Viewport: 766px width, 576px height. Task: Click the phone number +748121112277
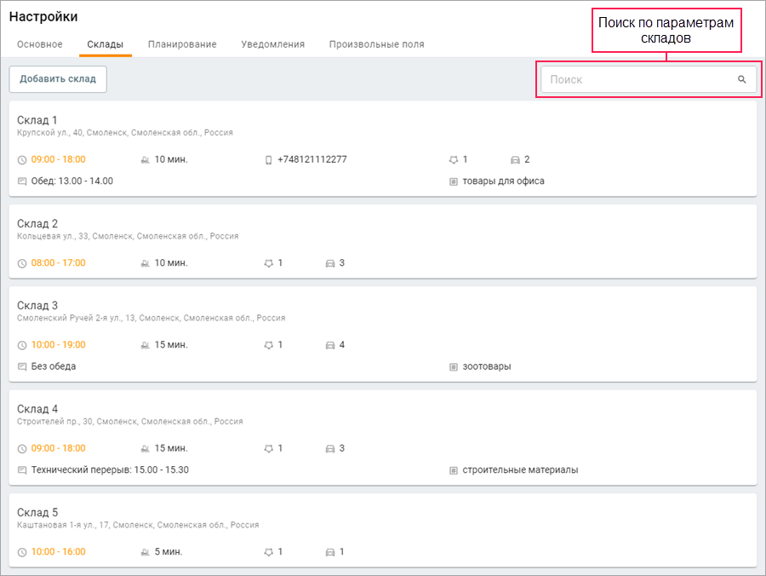[x=312, y=159]
